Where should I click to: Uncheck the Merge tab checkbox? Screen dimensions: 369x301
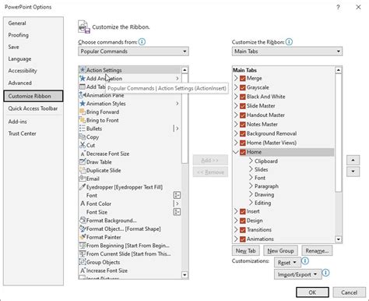[x=243, y=78]
